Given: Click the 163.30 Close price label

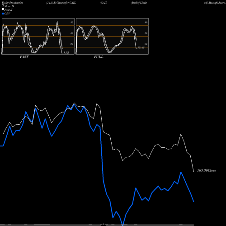Looking at the screenshot, I should point(207,170).
